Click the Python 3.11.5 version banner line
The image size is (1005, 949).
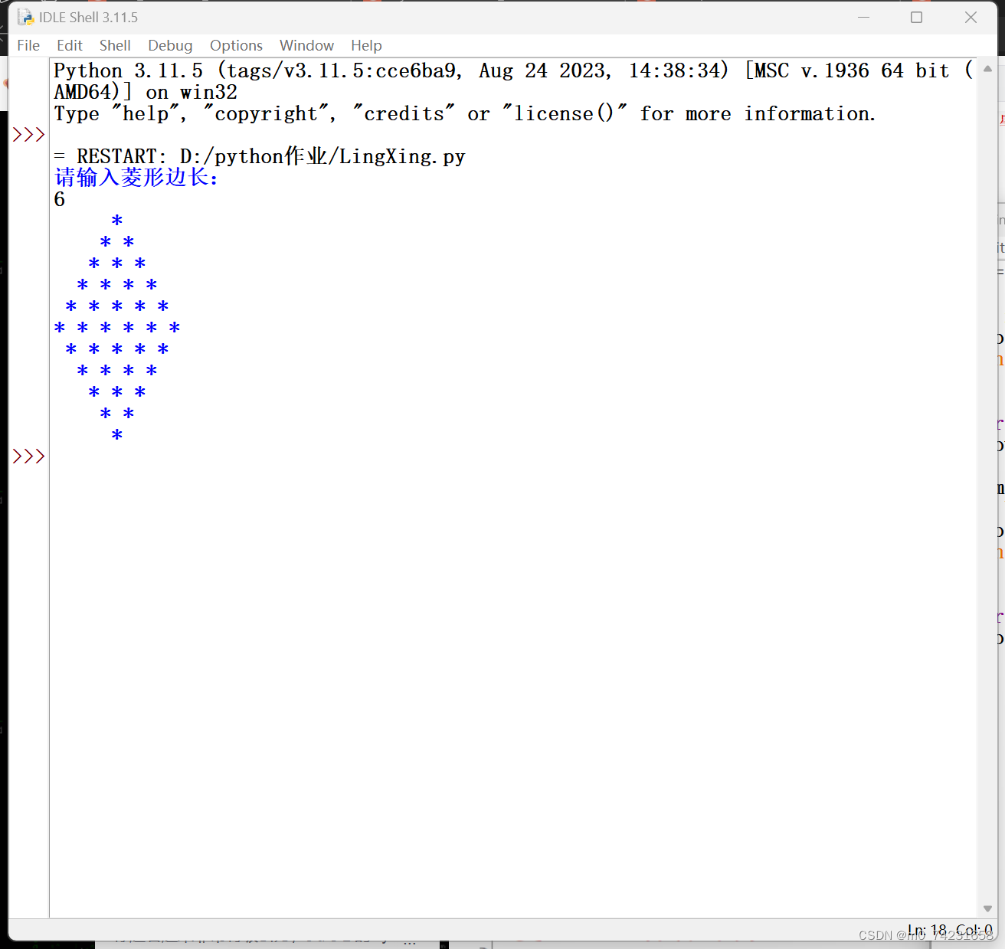tap(514, 70)
